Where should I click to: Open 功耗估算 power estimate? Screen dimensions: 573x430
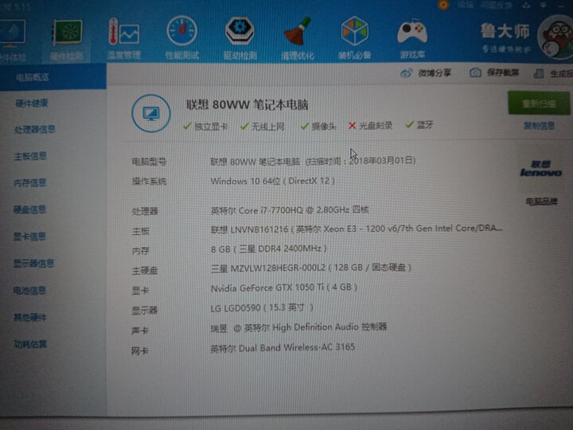pyautogui.click(x=30, y=344)
